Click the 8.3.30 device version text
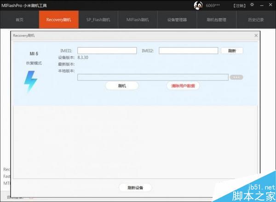Image resolution: width=276 pixels, height=202 pixels. (x=83, y=58)
